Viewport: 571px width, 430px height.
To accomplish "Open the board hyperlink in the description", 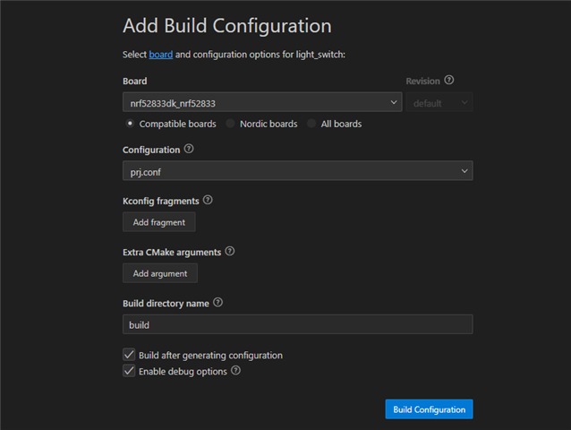I will (x=160, y=55).
